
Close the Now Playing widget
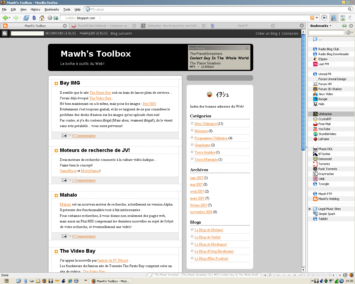247,48
